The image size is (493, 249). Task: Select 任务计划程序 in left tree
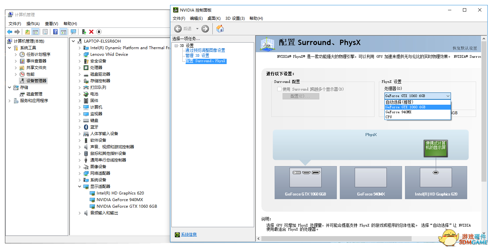[38, 54]
